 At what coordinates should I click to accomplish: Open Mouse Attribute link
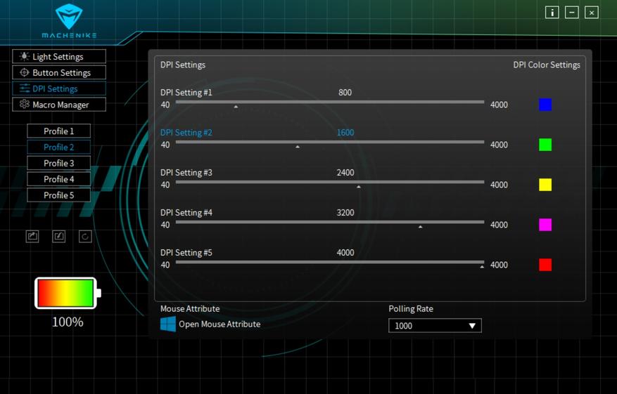pos(220,324)
